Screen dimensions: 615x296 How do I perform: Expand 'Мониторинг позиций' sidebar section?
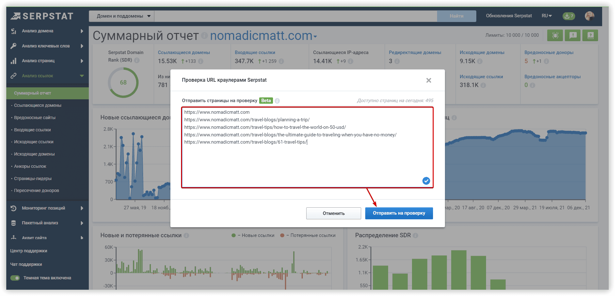(x=47, y=208)
